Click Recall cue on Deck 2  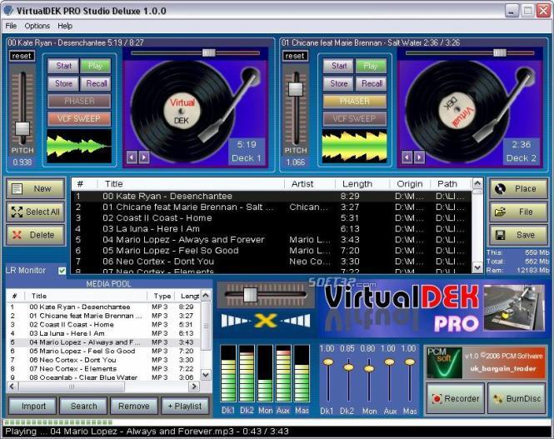(372, 83)
